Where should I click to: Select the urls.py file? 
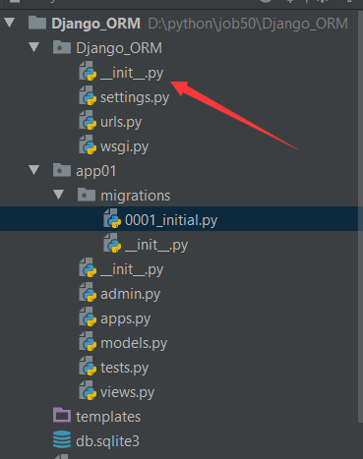pos(121,122)
